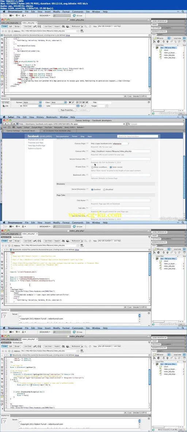187x432 pixels.
Task: Toggle Design view in the topmost Dreamweaver frame
Action: 17,26
